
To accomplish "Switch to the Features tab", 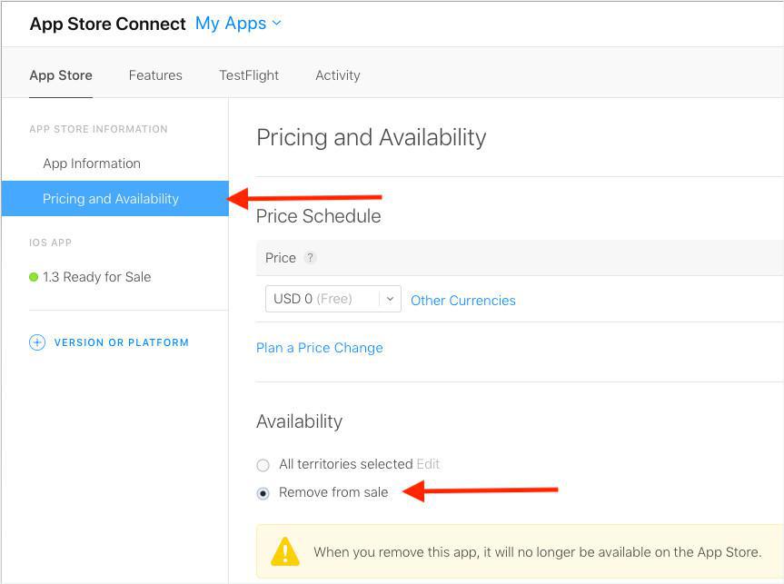I will tap(155, 75).
